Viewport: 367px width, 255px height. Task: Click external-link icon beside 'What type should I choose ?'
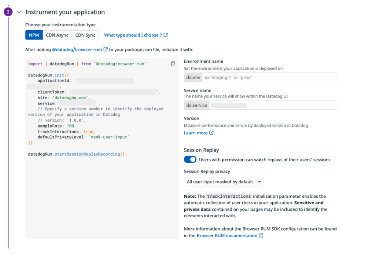tap(166, 35)
